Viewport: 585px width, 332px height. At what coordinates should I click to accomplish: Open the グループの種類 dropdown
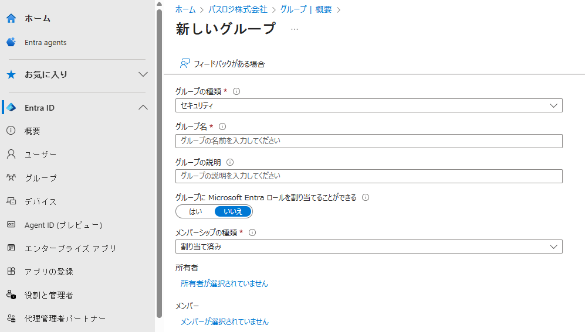coord(368,105)
